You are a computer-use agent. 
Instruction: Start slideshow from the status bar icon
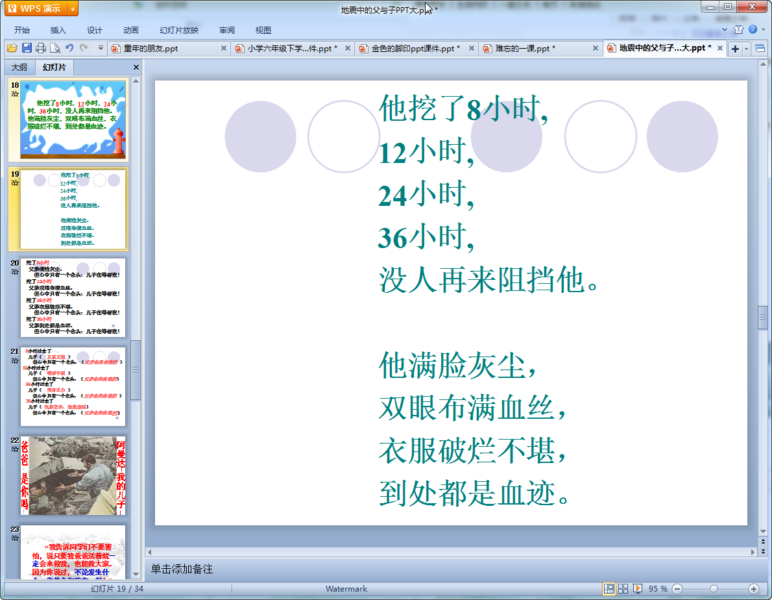pyautogui.click(x=638, y=588)
